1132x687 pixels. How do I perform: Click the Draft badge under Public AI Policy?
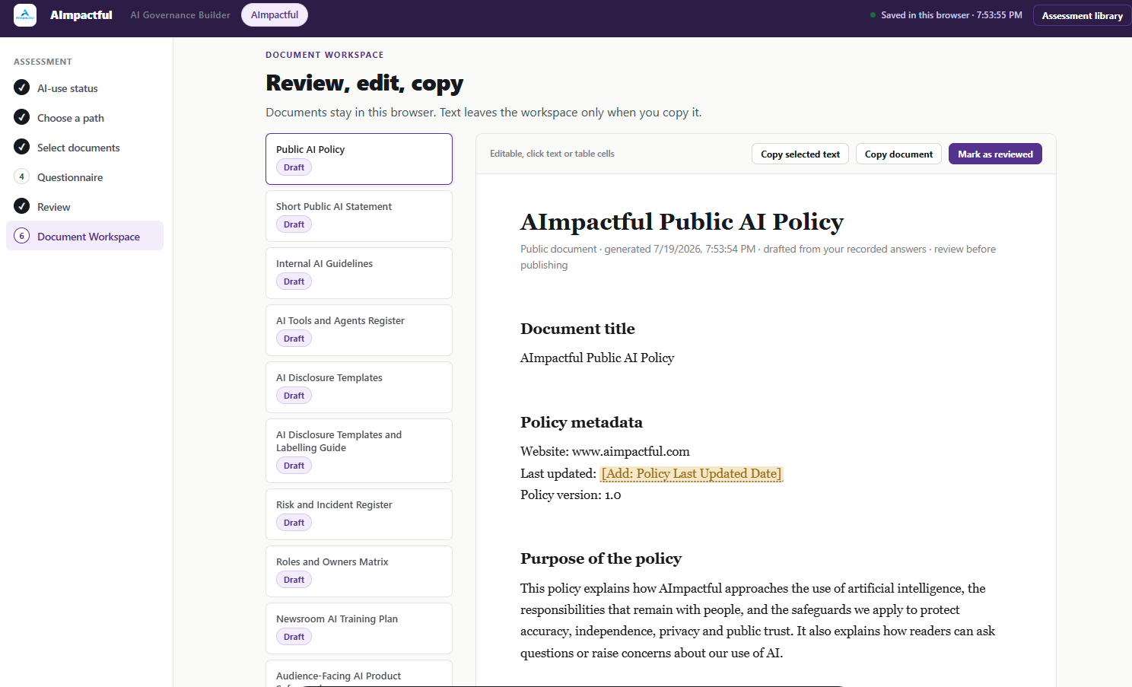click(294, 167)
